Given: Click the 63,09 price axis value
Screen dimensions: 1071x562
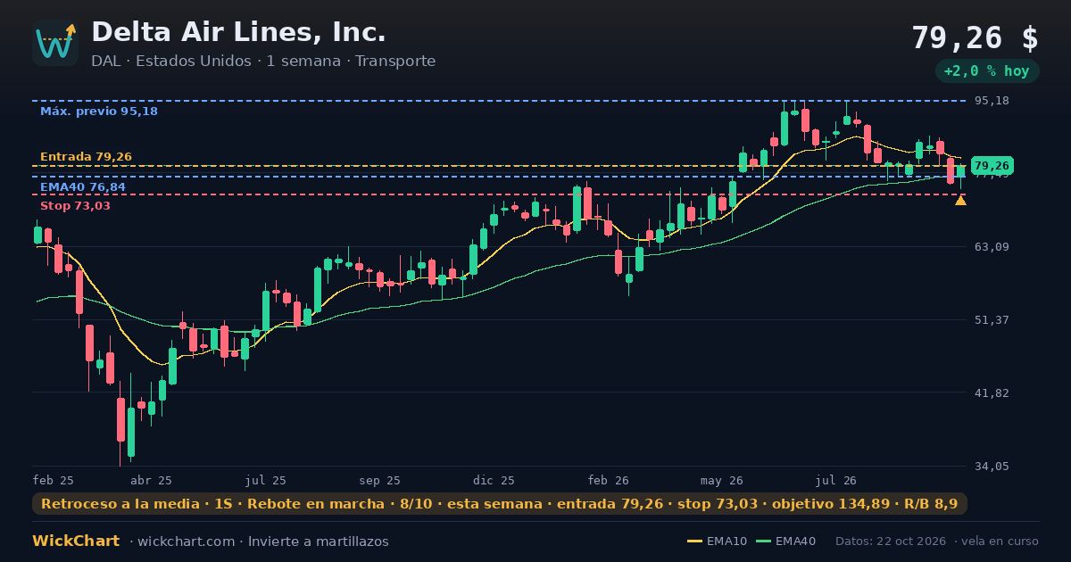Looking at the screenshot, I should (x=991, y=247).
